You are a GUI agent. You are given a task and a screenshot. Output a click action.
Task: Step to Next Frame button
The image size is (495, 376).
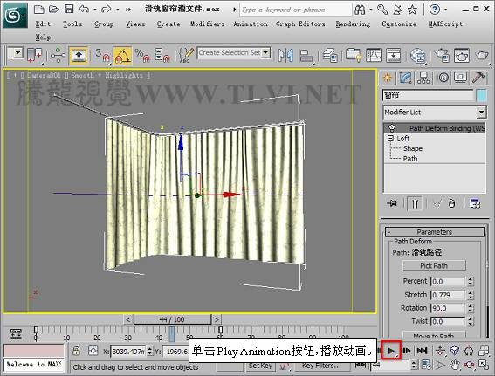406,351
